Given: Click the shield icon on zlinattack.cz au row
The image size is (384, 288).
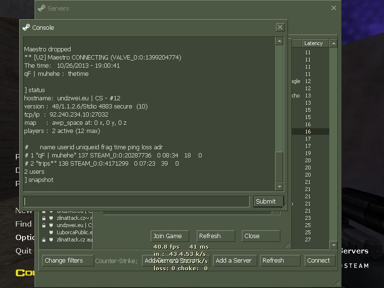Looking at the screenshot, I should 51,240.
